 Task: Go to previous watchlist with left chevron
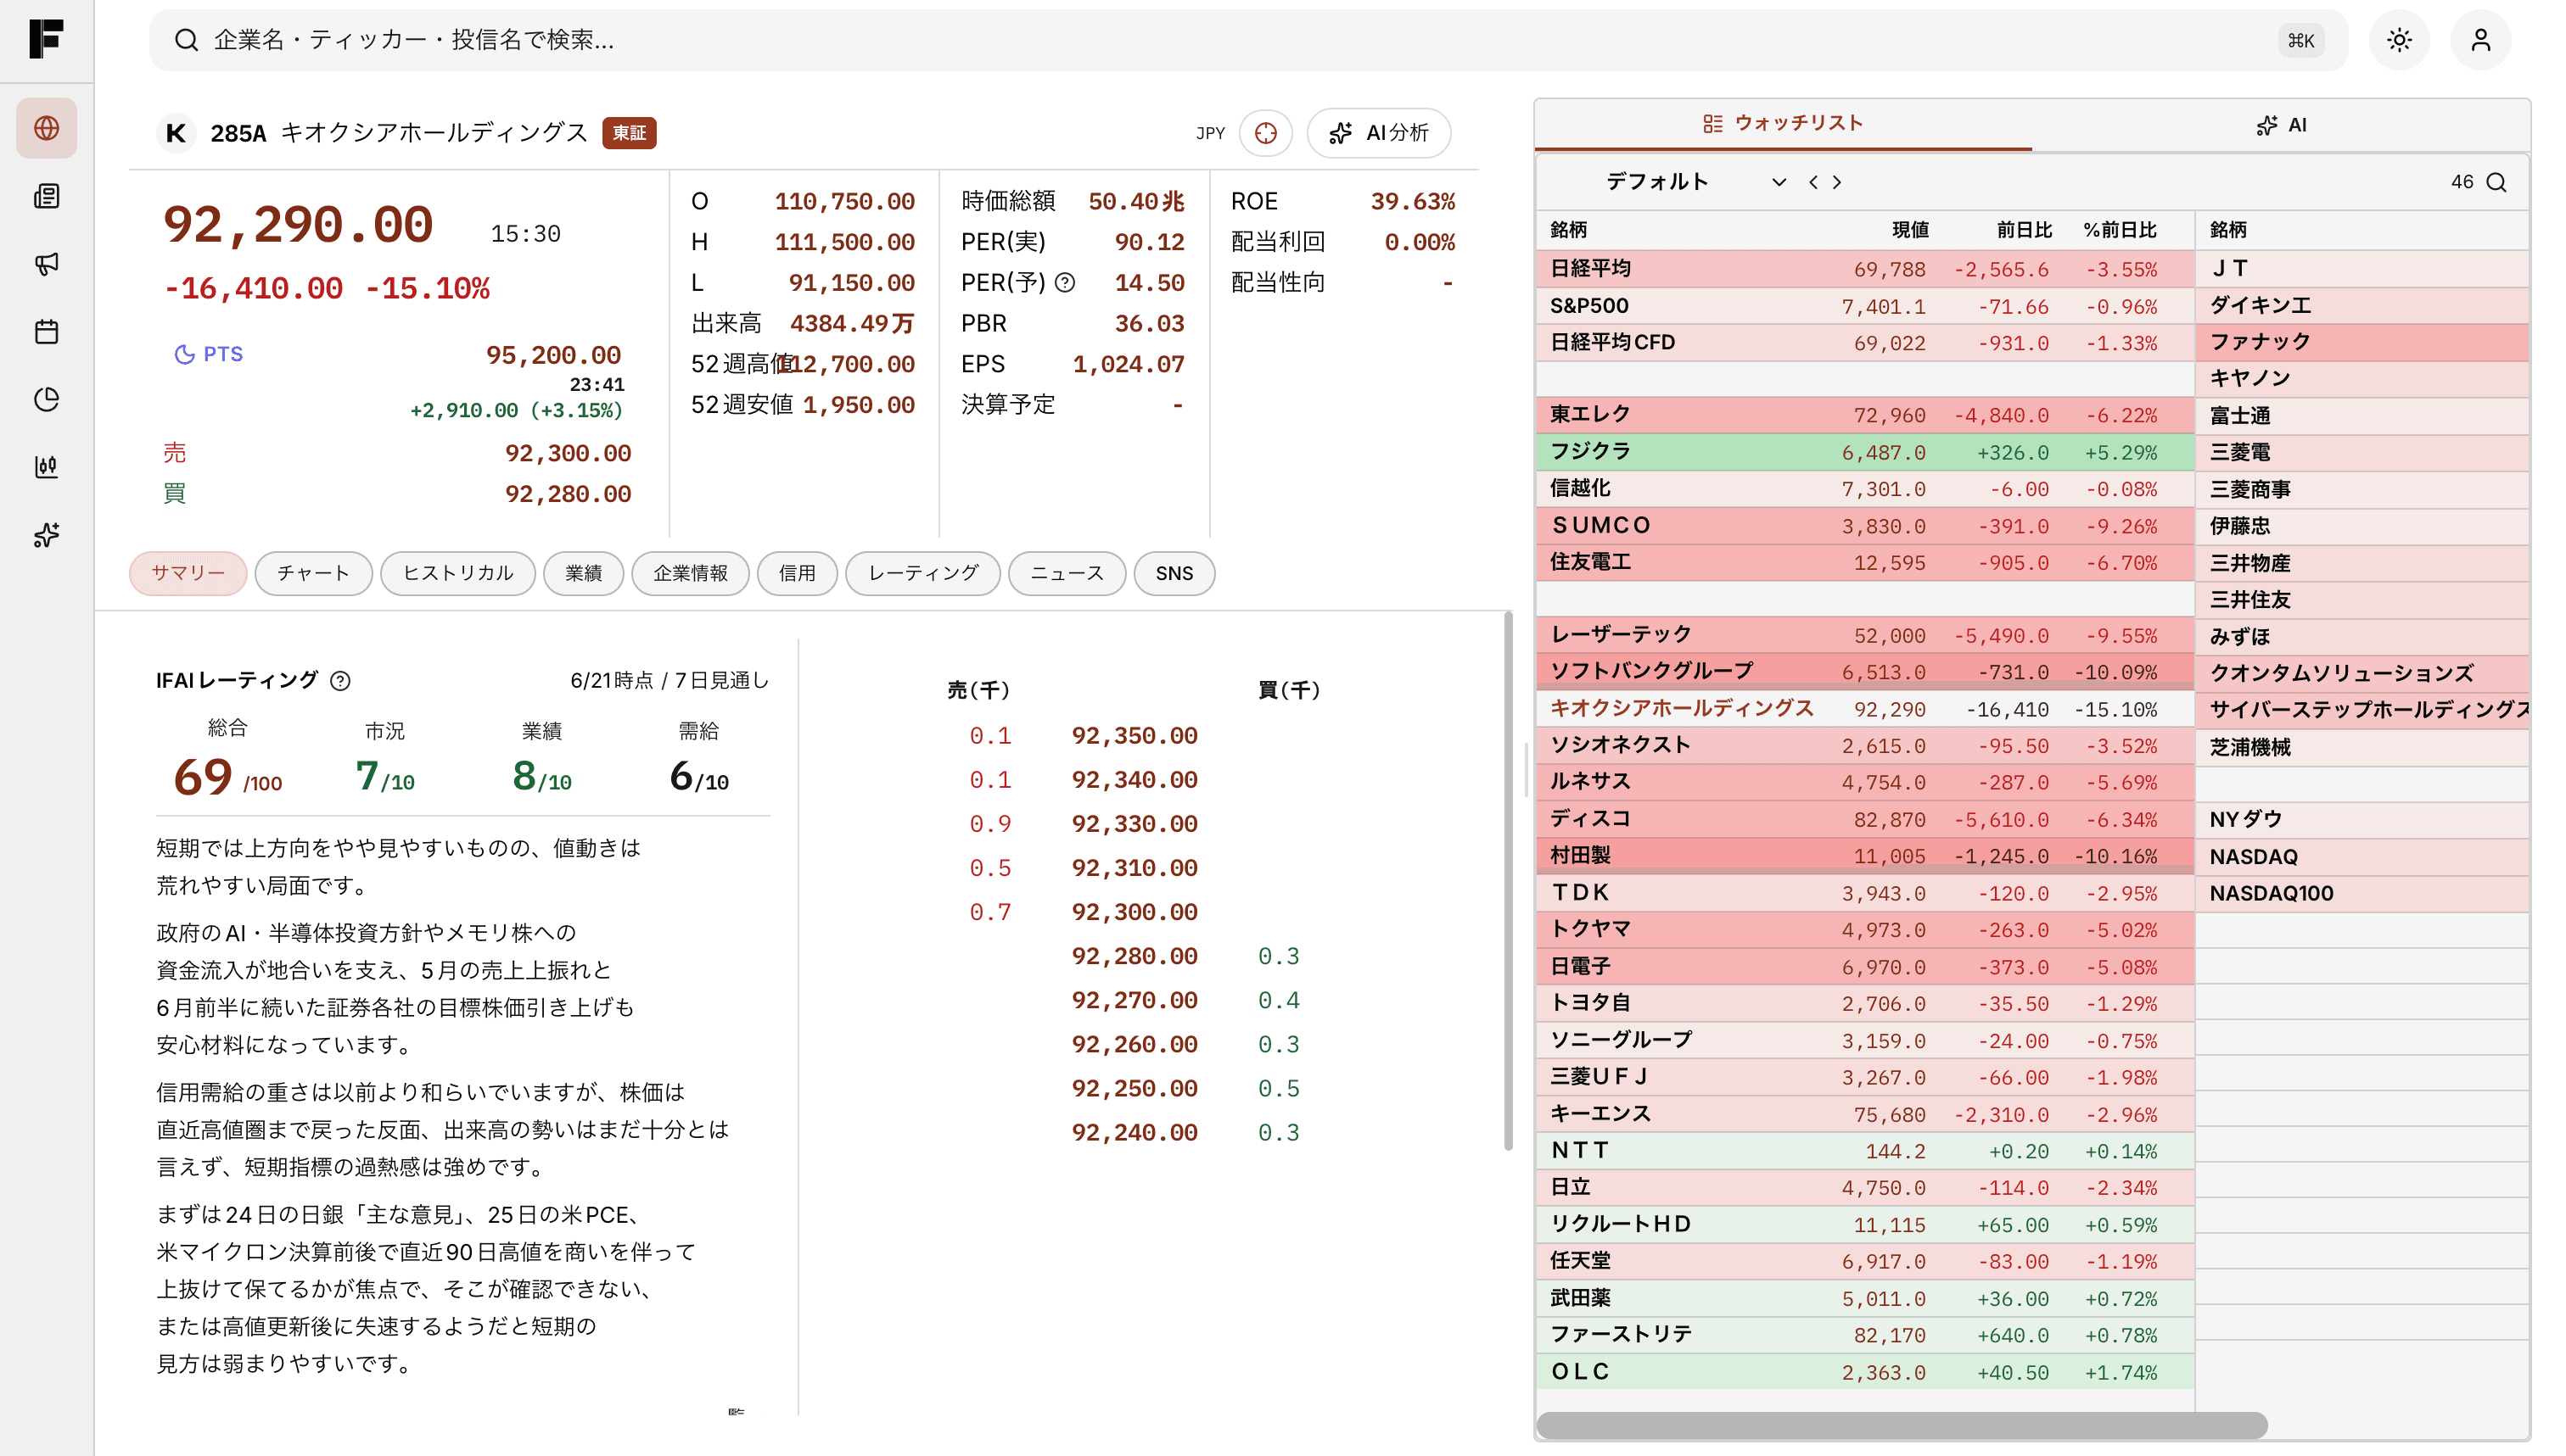1812,182
